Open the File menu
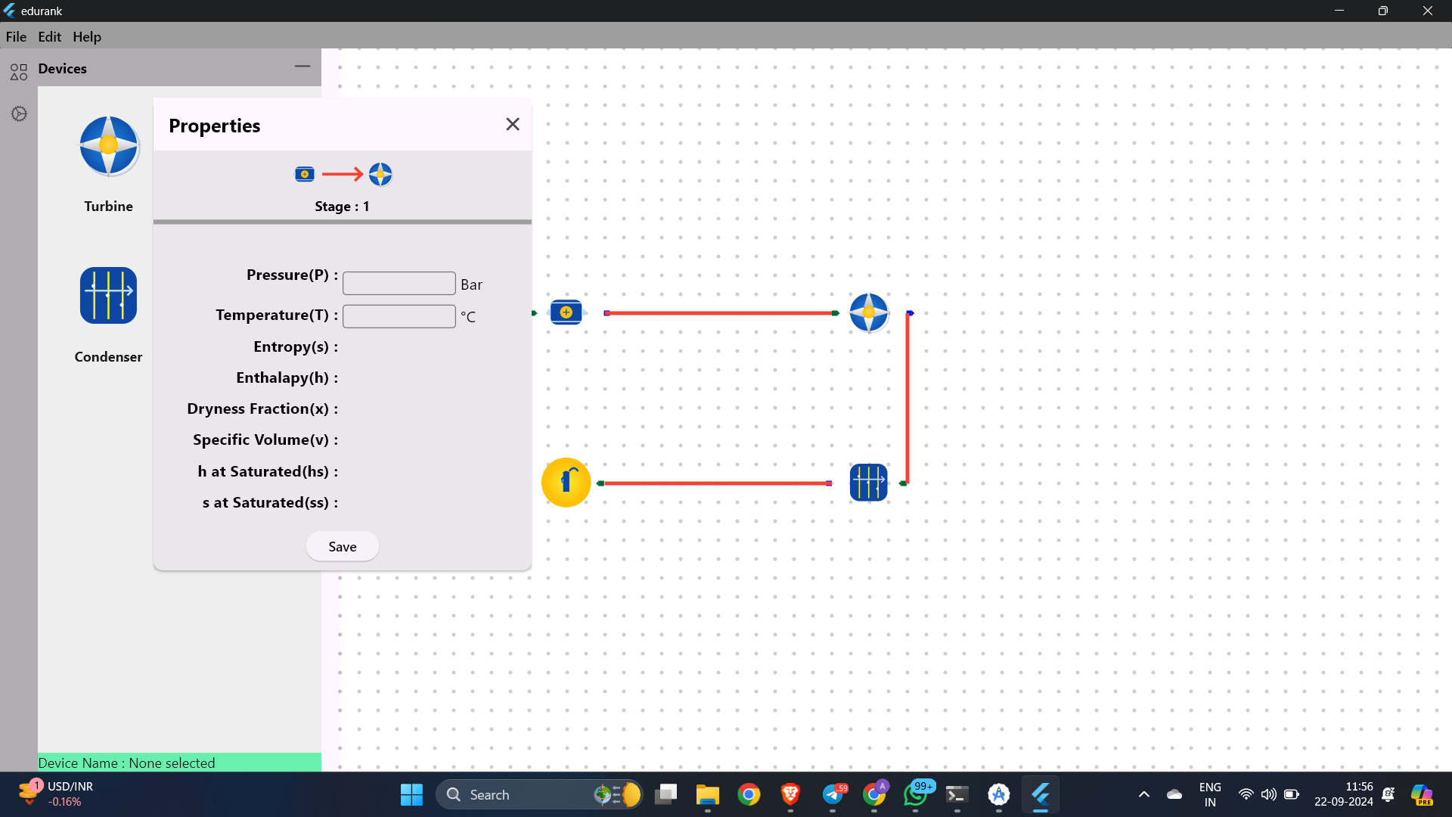The width and height of the screenshot is (1452, 817). (16, 36)
